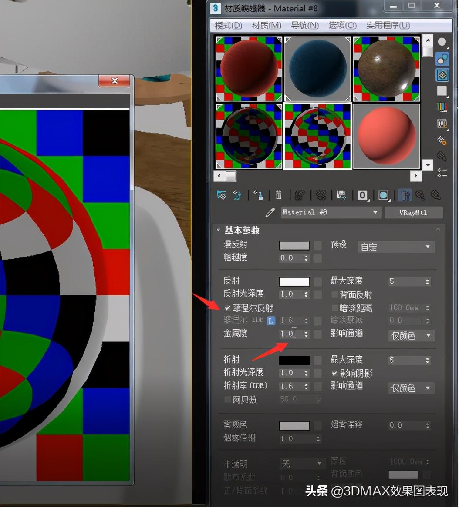The image size is (459, 508).
Task: Enable the 暗淡距离 checkbox
Action: pos(335,307)
